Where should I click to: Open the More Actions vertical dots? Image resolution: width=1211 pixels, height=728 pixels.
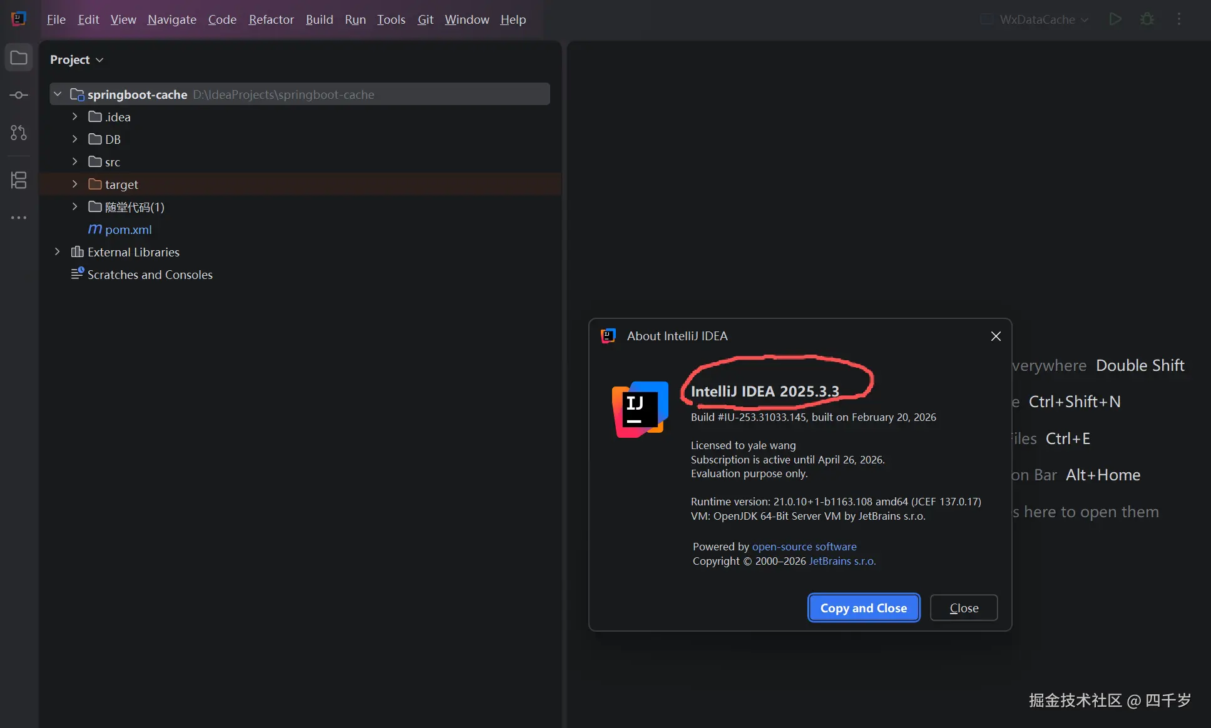pyautogui.click(x=1179, y=19)
